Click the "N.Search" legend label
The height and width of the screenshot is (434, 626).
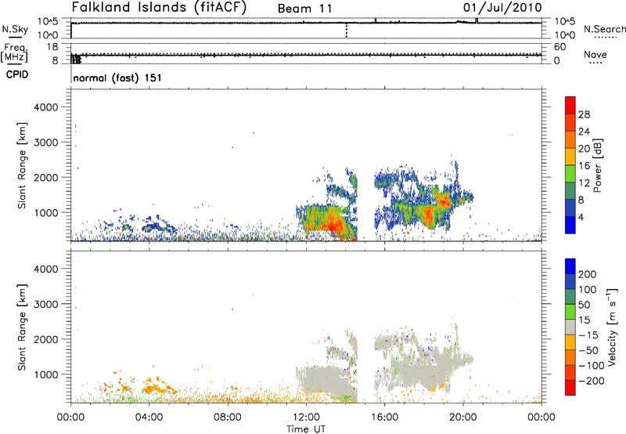pyautogui.click(x=604, y=29)
